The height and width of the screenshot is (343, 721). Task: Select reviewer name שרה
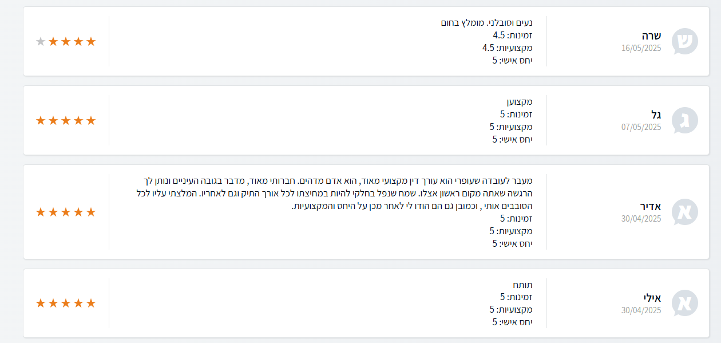tap(651, 35)
